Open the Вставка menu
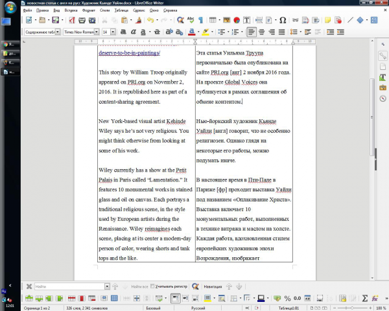This screenshot has height=311, width=389. 71,10
